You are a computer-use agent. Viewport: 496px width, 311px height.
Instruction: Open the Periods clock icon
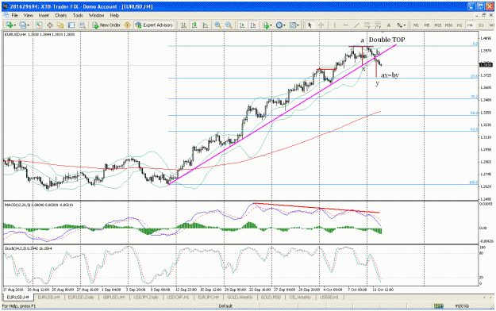coord(279,25)
